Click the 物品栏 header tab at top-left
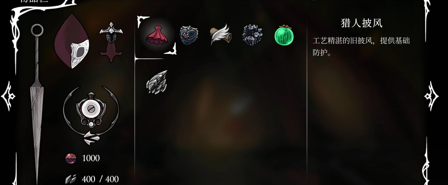Viewport: 448px width, 185px height. (x=34, y=1)
